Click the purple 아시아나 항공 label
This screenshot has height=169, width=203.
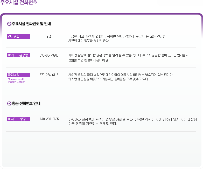18,119
